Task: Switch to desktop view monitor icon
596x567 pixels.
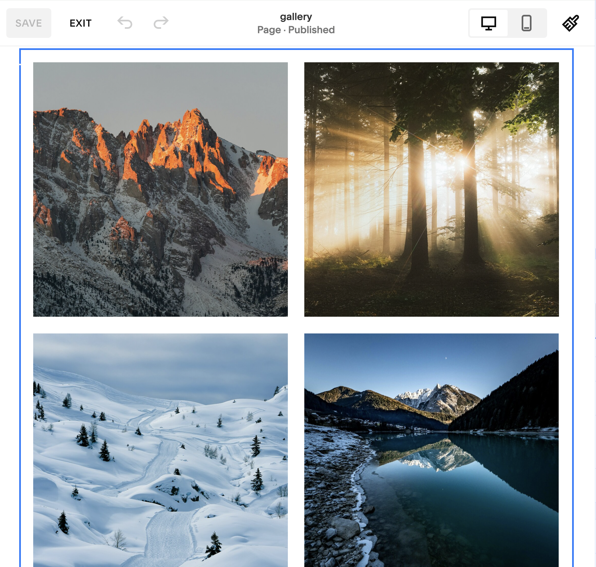Action: point(488,23)
